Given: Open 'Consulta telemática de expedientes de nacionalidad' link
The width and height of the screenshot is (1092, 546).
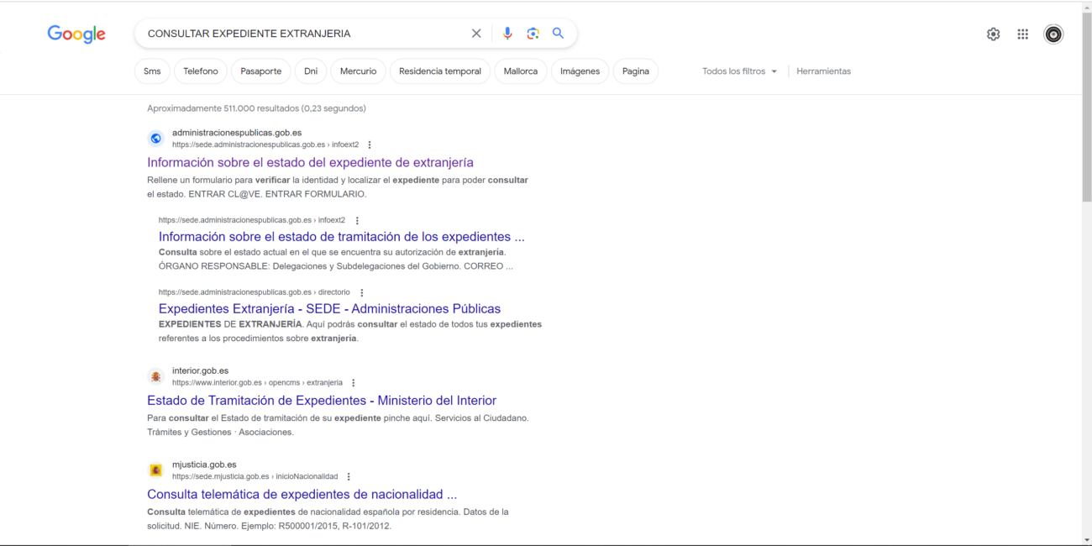Looking at the screenshot, I should (x=302, y=494).
